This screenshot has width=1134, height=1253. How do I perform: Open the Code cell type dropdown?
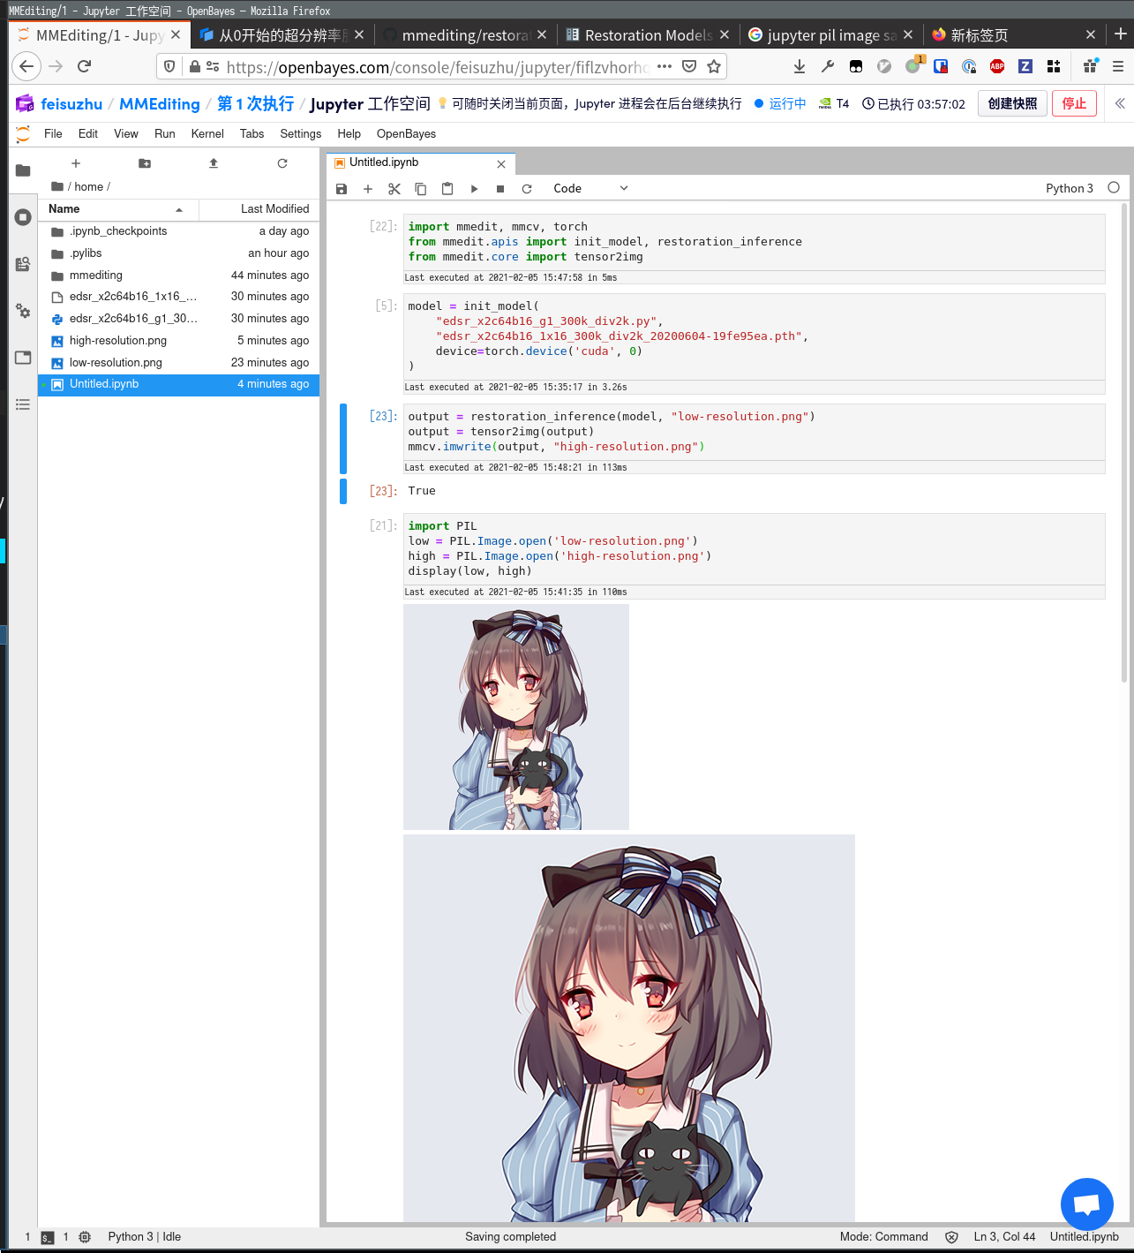click(590, 189)
